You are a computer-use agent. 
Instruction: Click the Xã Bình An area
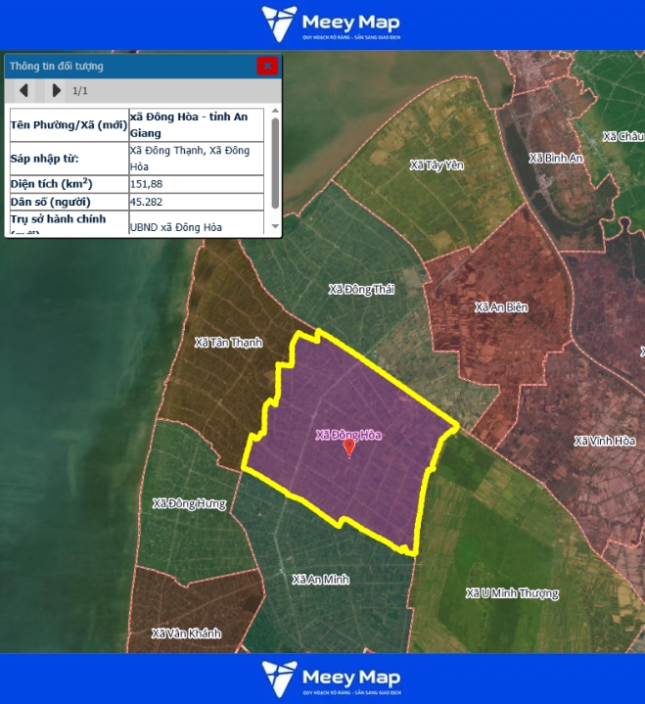(x=555, y=158)
